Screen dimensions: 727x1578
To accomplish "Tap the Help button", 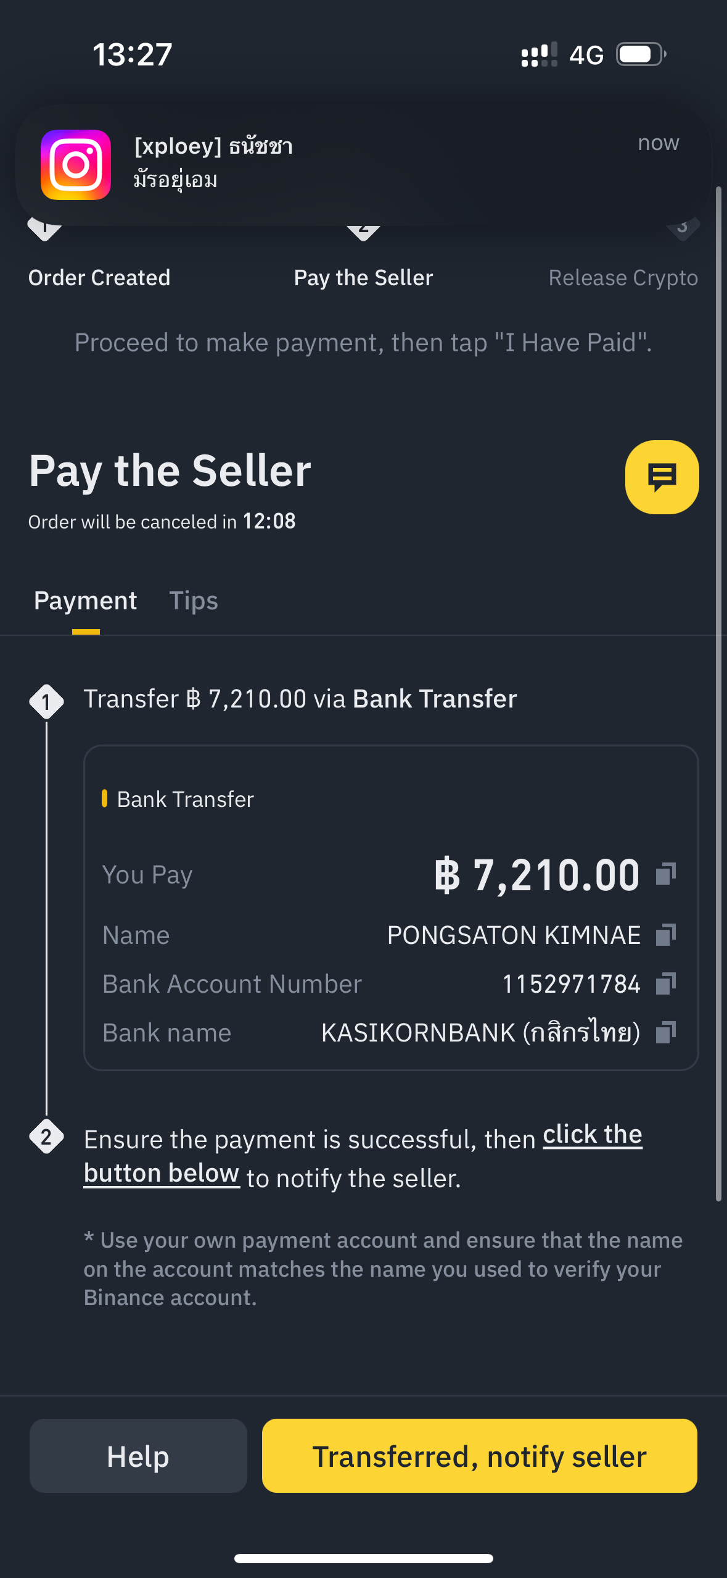I will [138, 1456].
